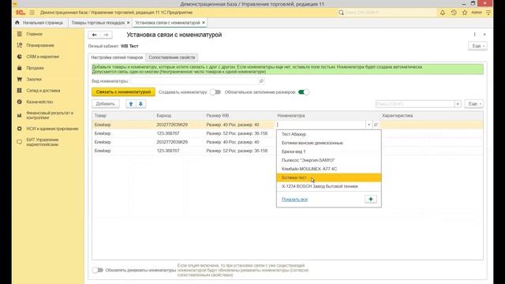
Task: Close Установка связи с номенклатурой tab
Action: click(x=204, y=23)
